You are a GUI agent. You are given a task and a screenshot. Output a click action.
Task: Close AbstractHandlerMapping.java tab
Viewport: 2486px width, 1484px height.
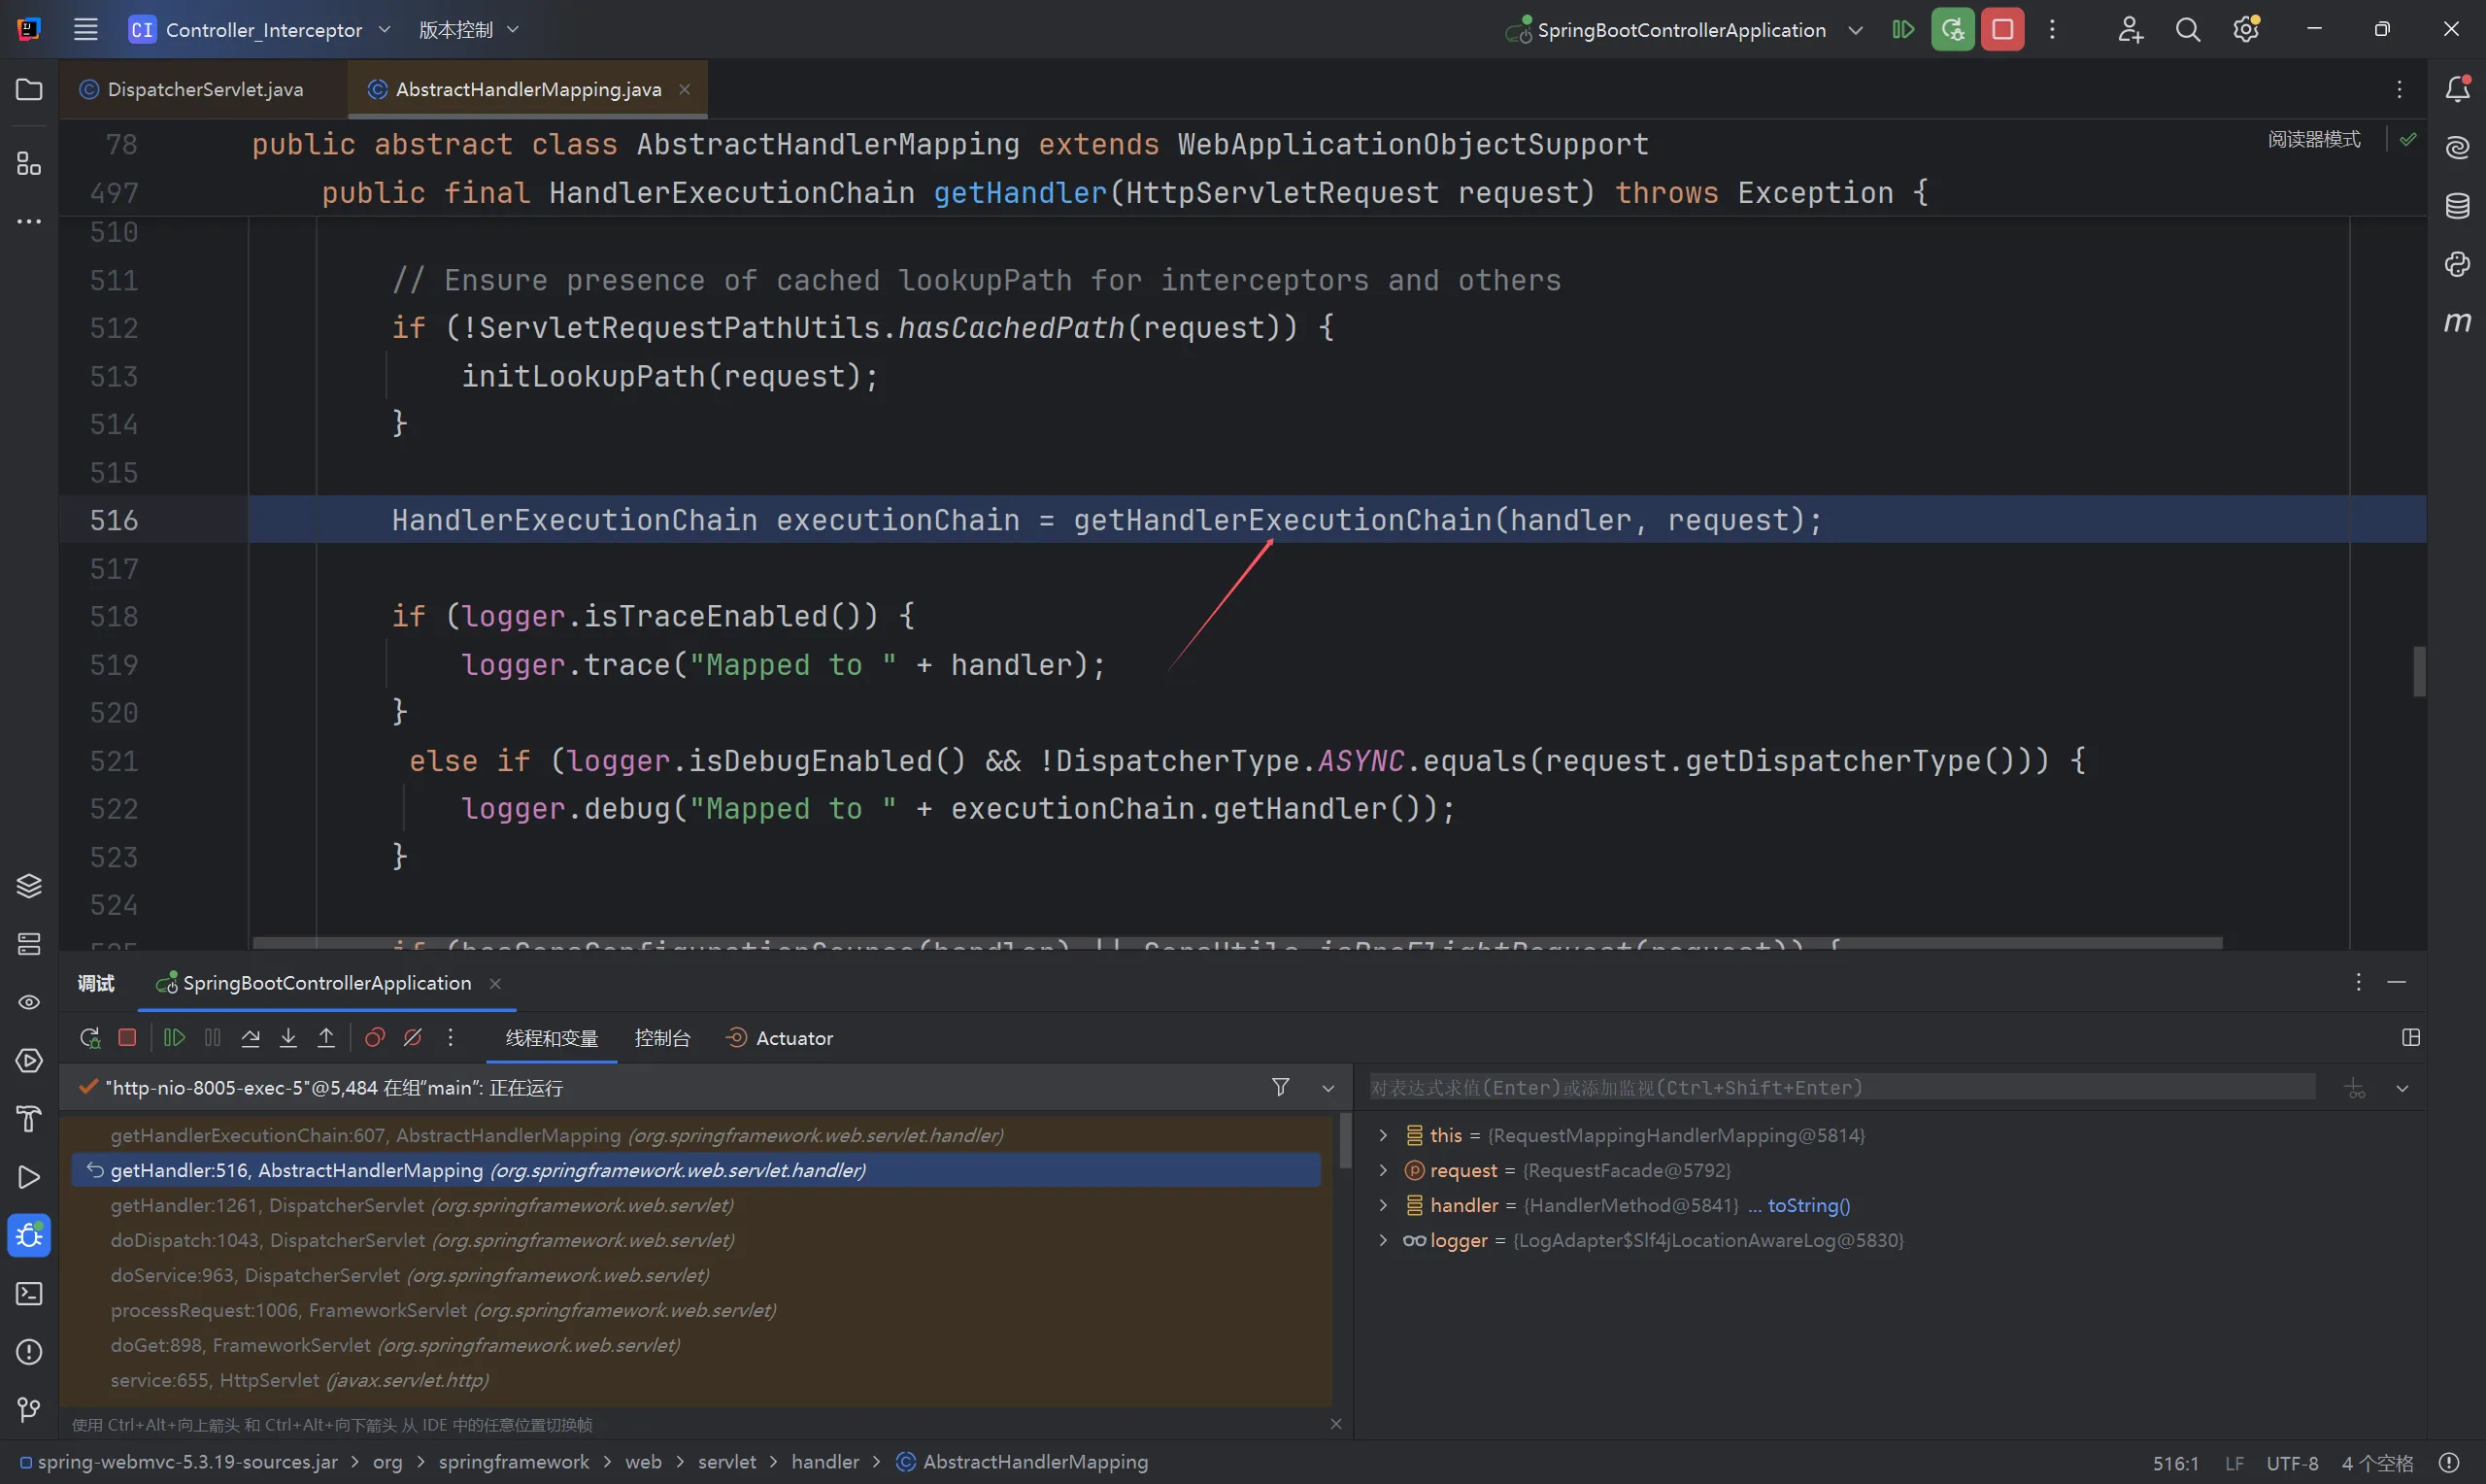[685, 89]
